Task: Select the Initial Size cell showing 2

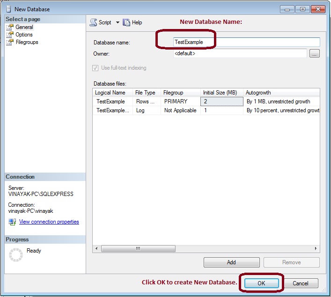Action: point(221,101)
